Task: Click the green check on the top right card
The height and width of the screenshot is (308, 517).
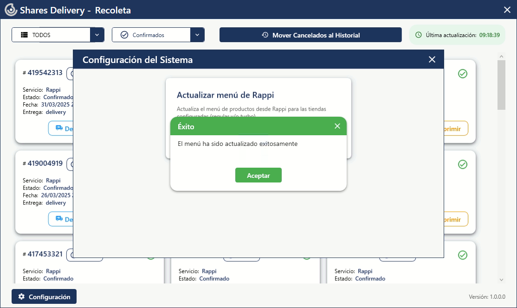Action: click(x=463, y=74)
